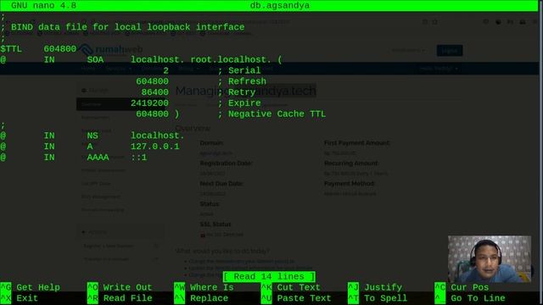The height and width of the screenshot is (305, 543).
Task: Click the 'NS' record type
Action: pyautogui.click(x=92, y=136)
